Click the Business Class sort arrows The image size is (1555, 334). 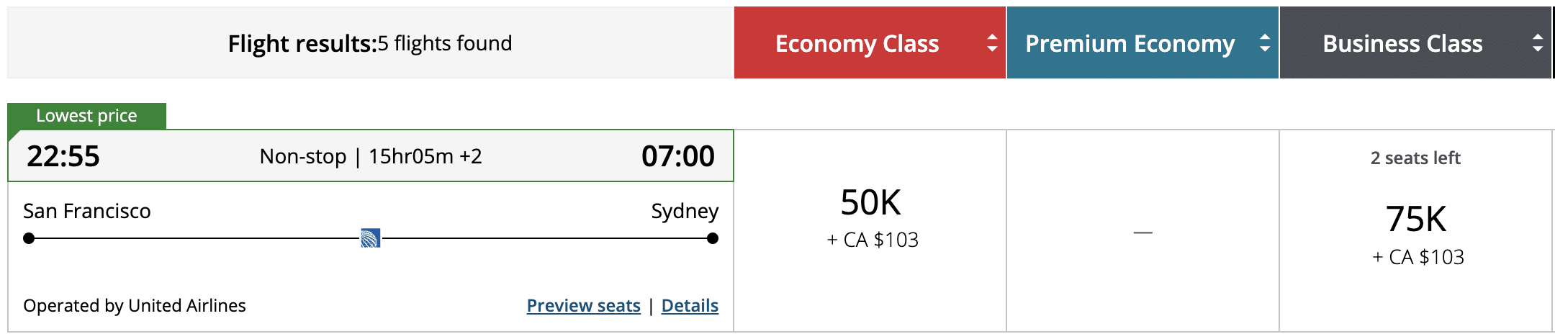pyautogui.click(x=1537, y=43)
